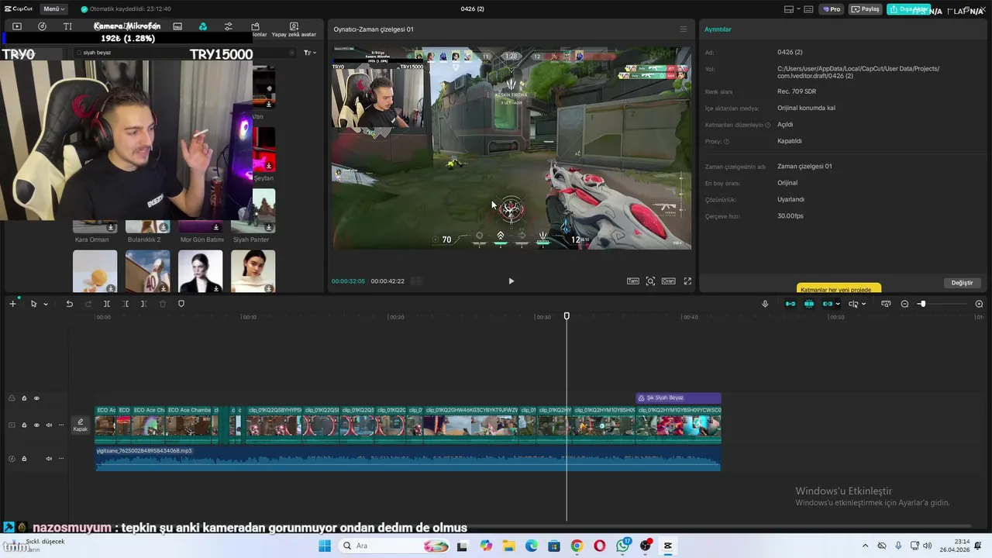Image resolution: width=992 pixels, height=558 pixels.
Task: Play the preview
Action: pyautogui.click(x=511, y=281)
